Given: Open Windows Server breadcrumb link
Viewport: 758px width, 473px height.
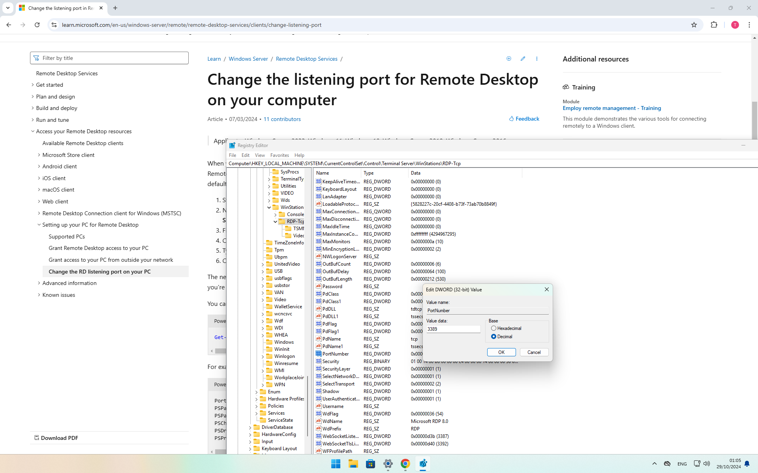Looking at the screenshot, I should point(248,59).
